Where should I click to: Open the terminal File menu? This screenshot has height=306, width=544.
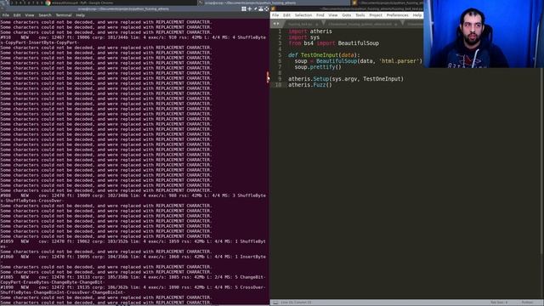point(6,15)
